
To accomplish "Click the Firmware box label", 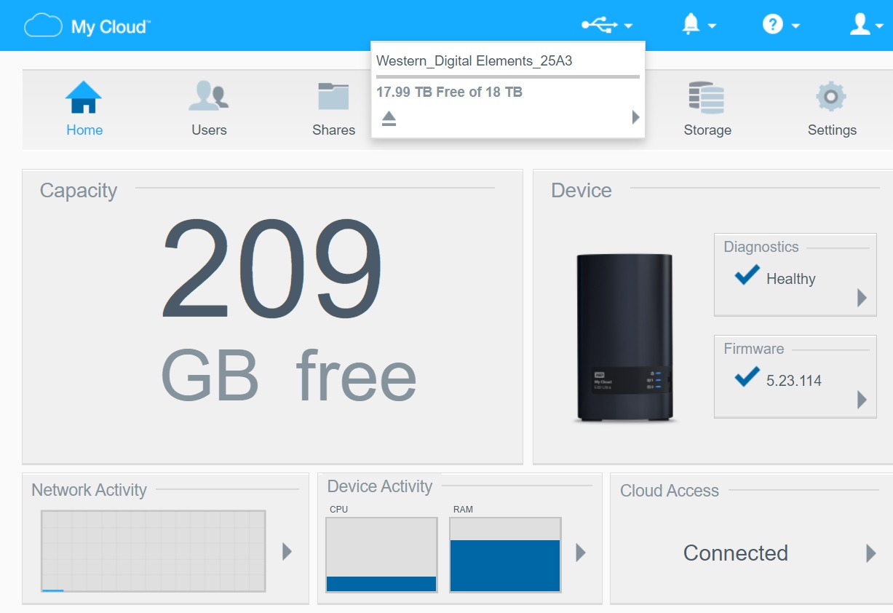I will coord(754,349).
